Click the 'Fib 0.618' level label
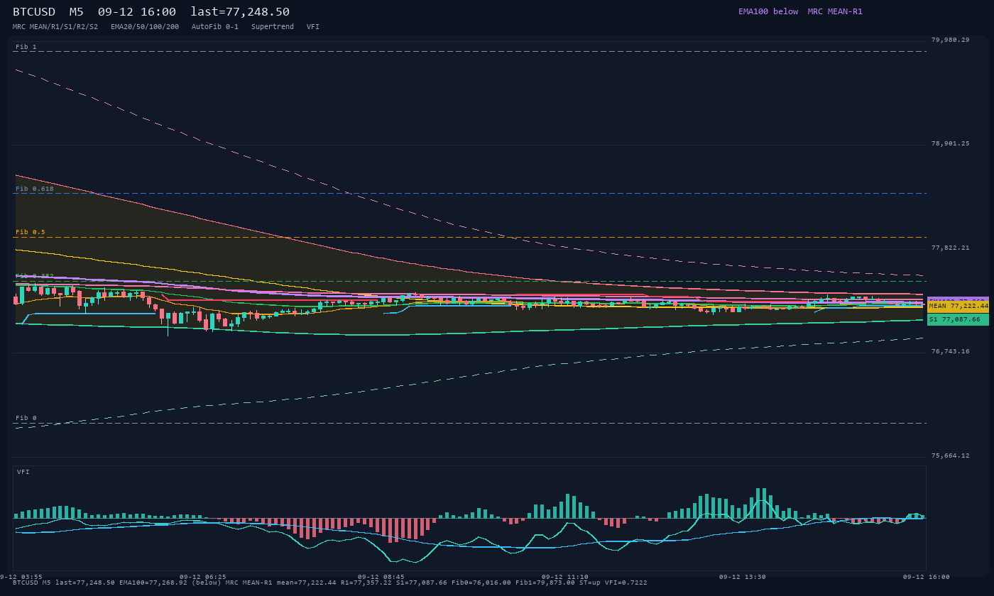994x596 pixels. pyautogui.click(x=35, y=189)
